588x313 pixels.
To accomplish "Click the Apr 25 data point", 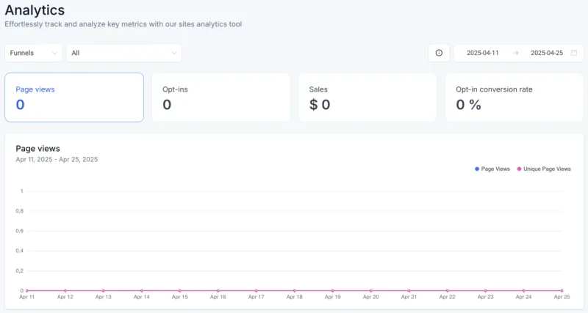I will tap(562, 291).
